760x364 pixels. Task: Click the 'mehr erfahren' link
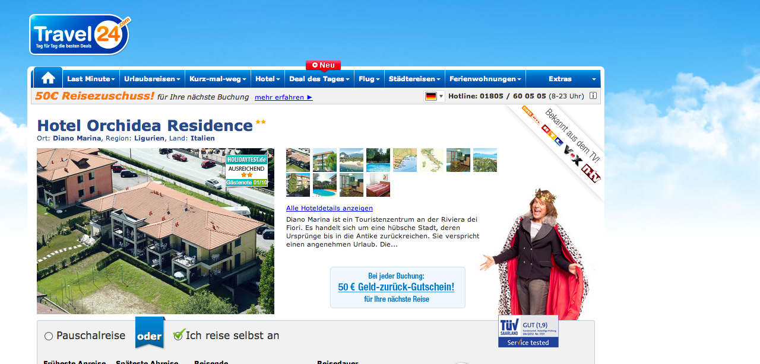click(x=283, y=97)
